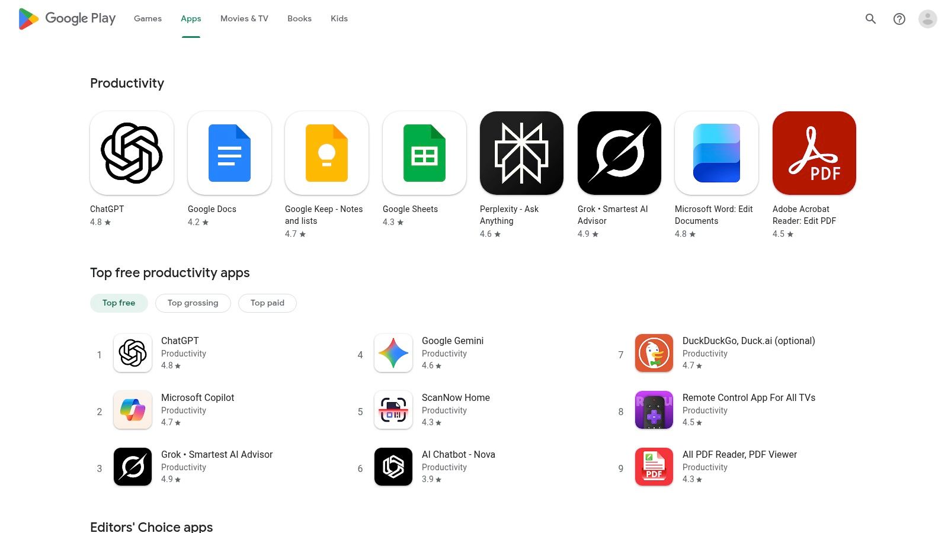Open the Google Docs app icon

229,153
